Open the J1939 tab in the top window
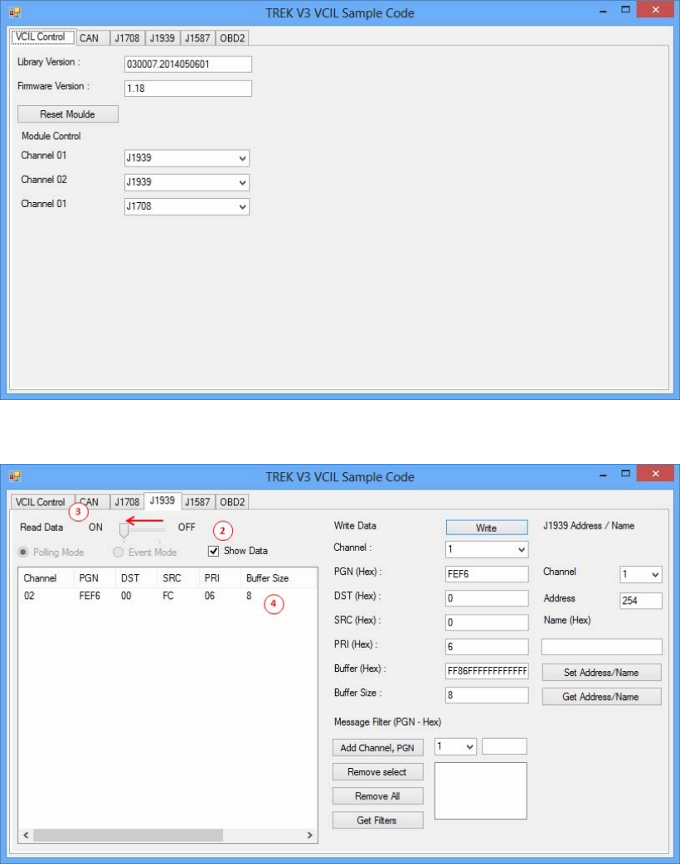Screen dimensions: 680x864 point(163,38)
